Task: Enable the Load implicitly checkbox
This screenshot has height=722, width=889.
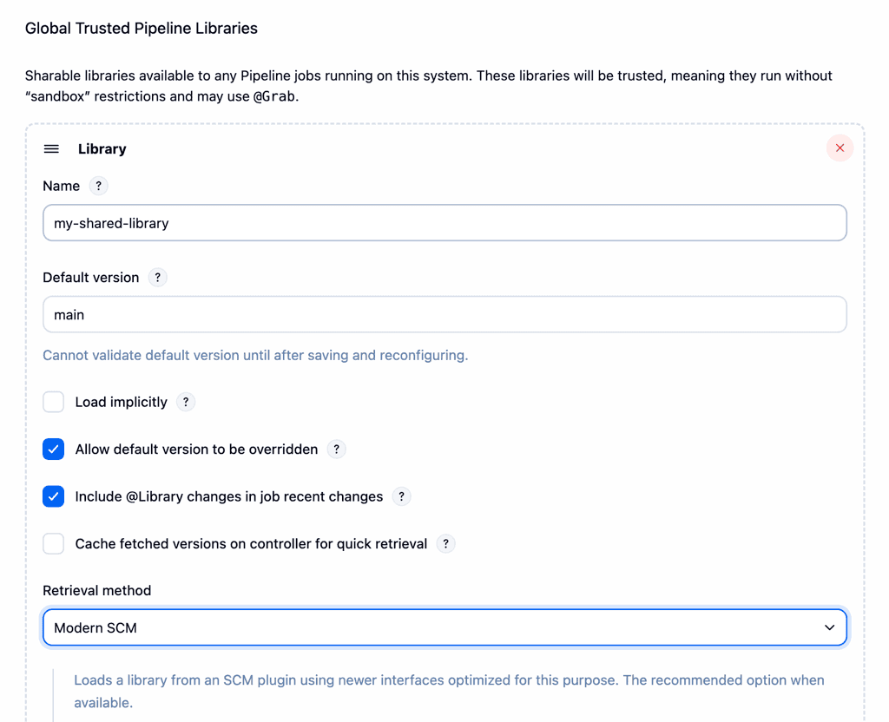Action: [53, 402]
